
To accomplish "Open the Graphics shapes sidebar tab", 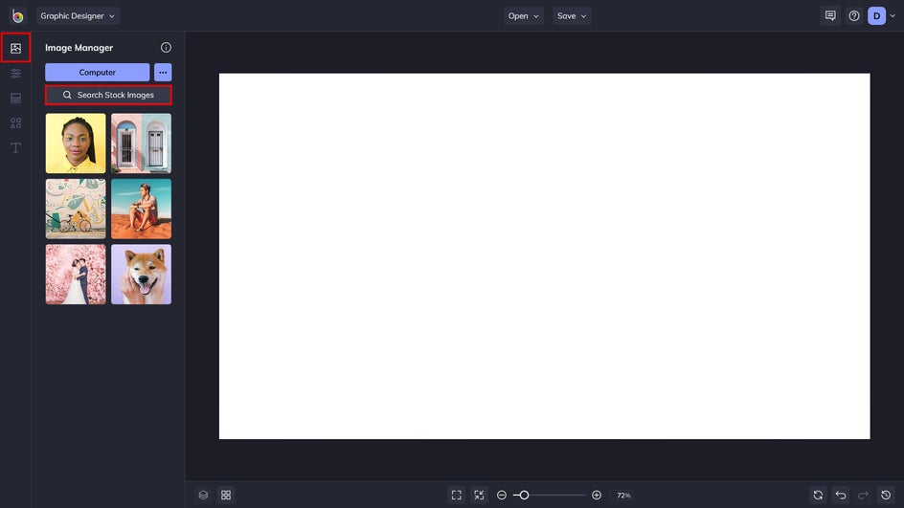I will (15, 122).
